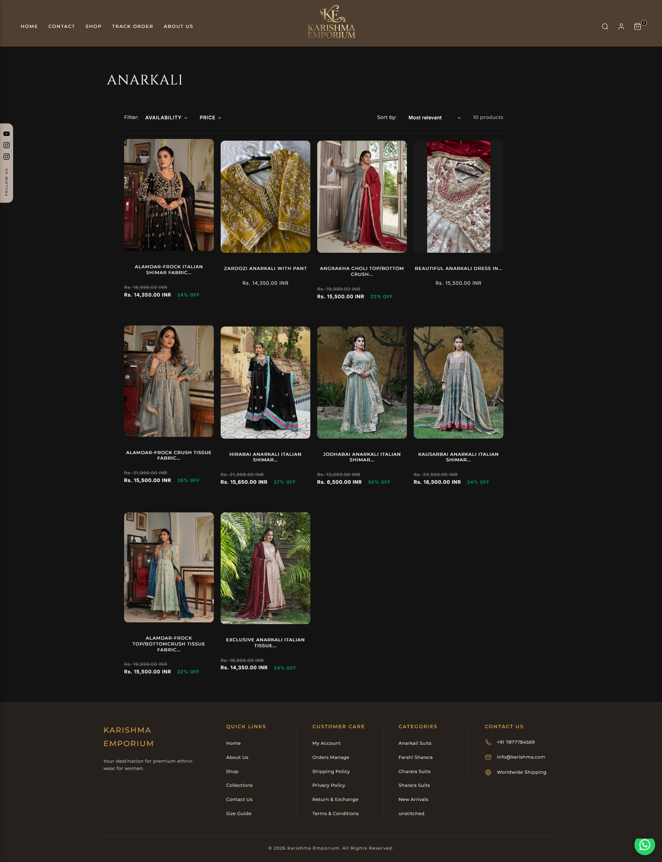This screenshot has height=862, width=662.
Task: Click Kausarbai Anarkali Italian Shimar title
Action: click(458, 457)
